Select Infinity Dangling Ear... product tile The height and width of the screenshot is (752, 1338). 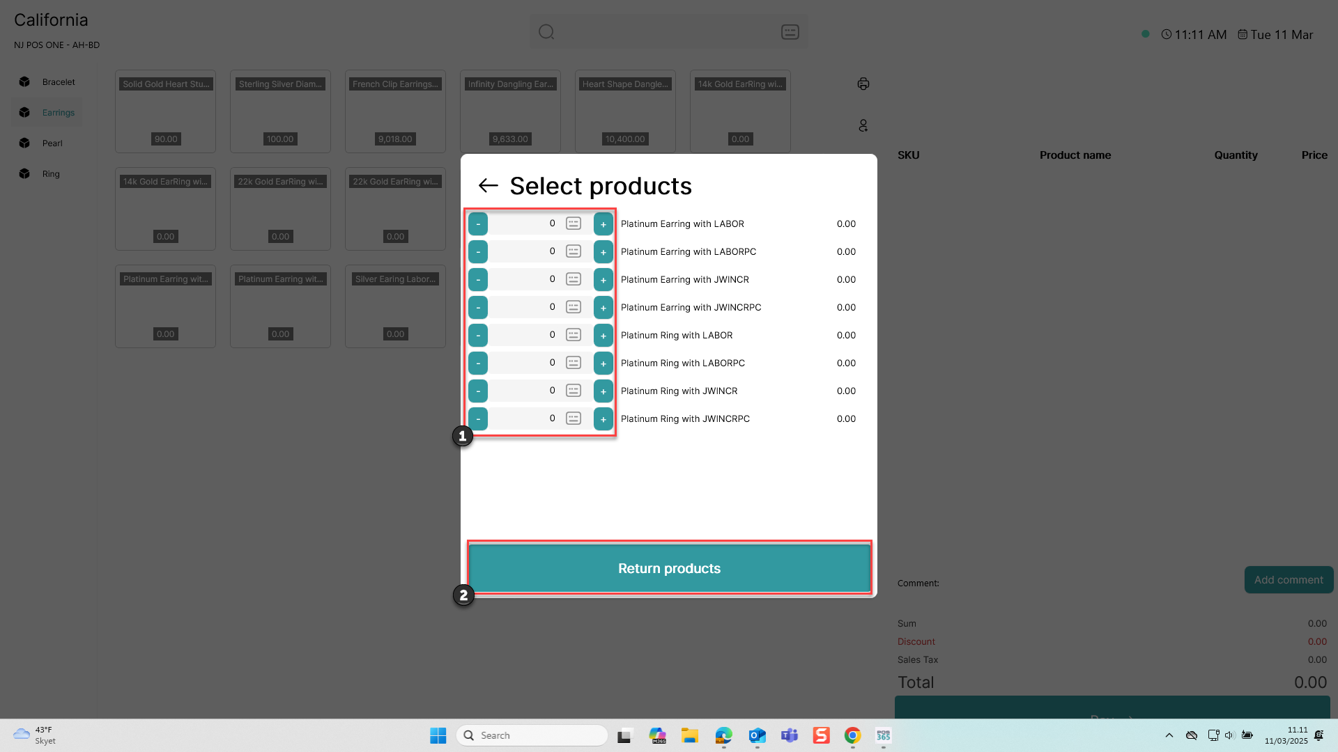point(510,111)
